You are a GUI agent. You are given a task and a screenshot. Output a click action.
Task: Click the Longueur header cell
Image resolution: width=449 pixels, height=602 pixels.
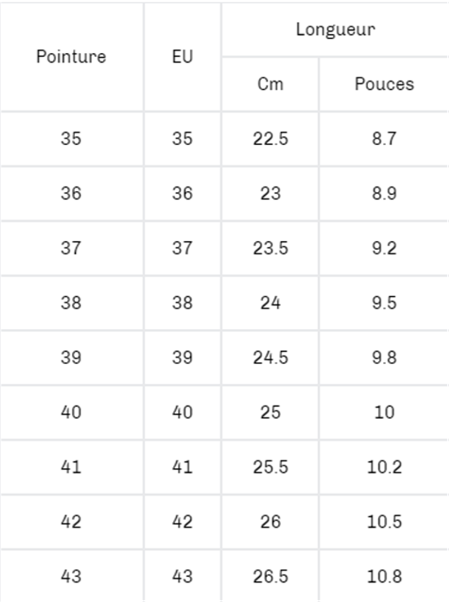tap(335, 29)
